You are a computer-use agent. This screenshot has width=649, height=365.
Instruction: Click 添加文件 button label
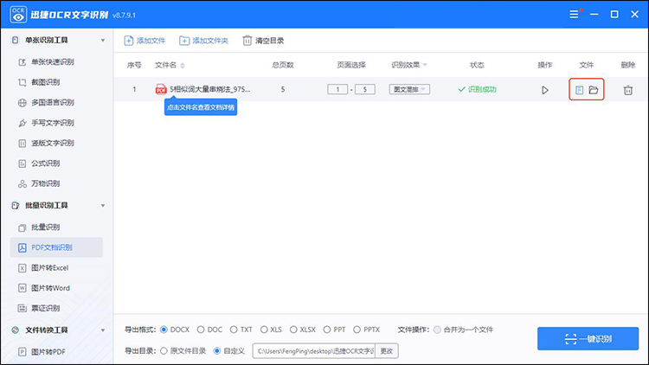(x=151, y=41)
